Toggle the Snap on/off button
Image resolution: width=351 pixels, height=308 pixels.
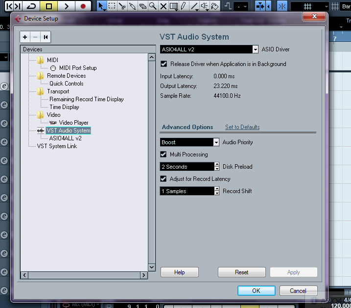(282, 6)
